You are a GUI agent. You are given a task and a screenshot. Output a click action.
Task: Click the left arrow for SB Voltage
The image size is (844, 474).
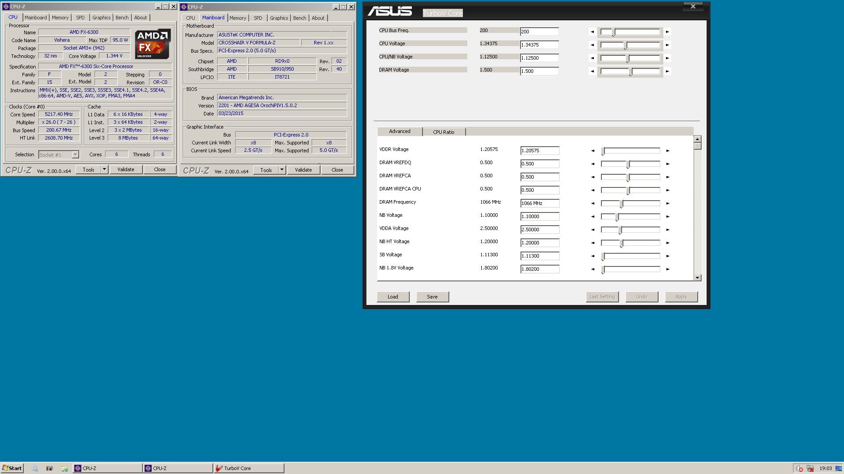coord(593,256)
